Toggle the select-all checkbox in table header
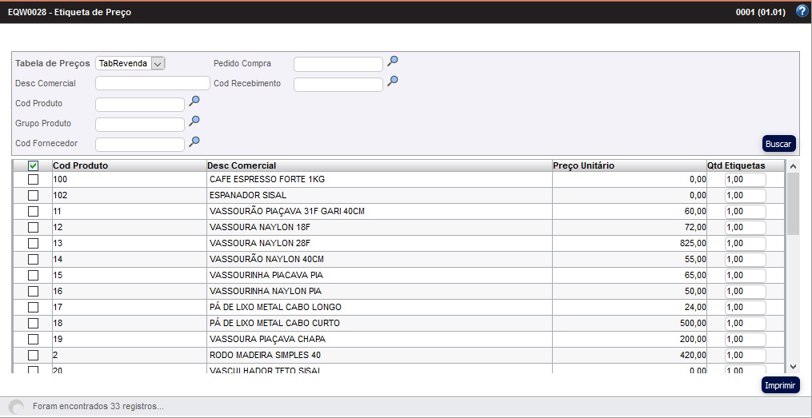 pos(33,165)
